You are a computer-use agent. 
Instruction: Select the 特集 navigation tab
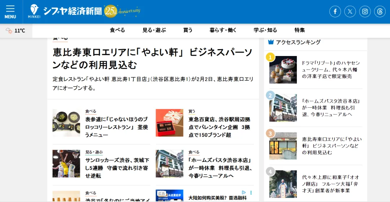300,30
